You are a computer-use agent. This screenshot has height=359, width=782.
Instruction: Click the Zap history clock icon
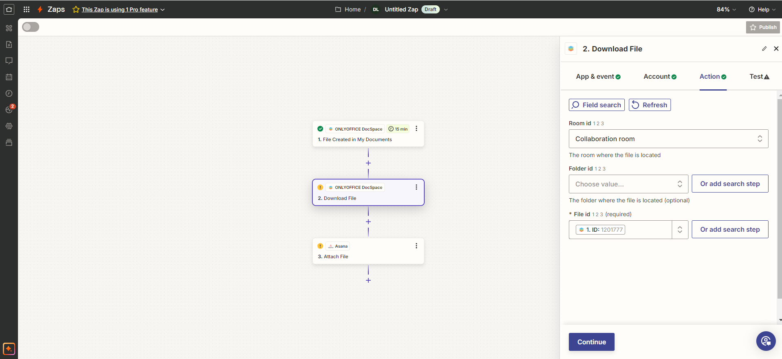[x=9, y=93]
